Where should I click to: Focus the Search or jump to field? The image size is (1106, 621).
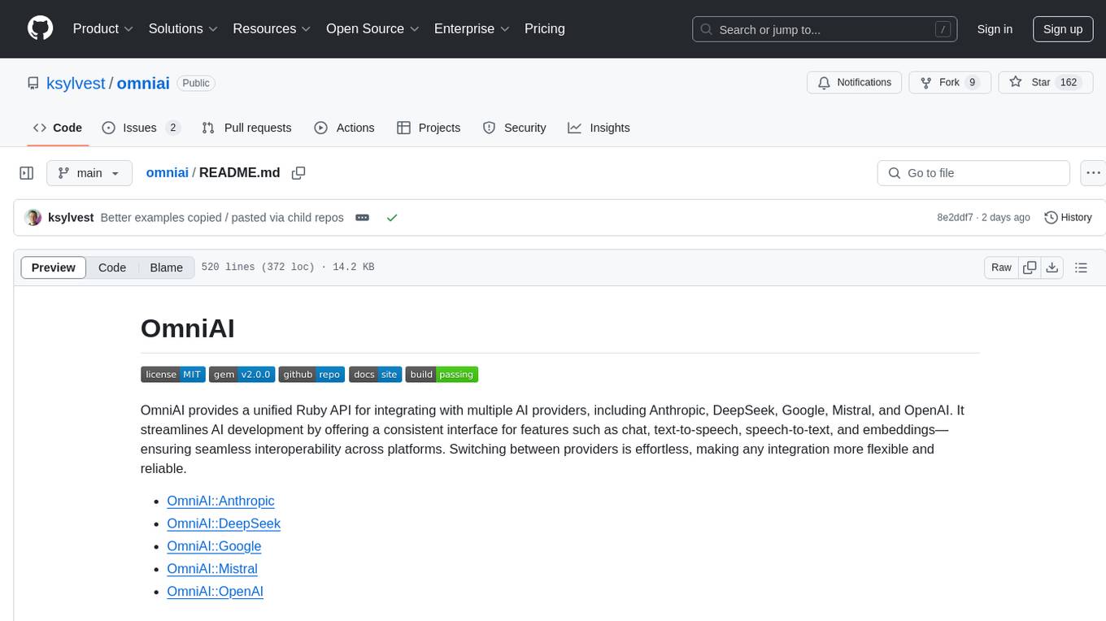(825, 29)
